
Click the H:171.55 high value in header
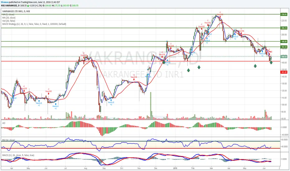pyautogui.click(x=56, y=6)
